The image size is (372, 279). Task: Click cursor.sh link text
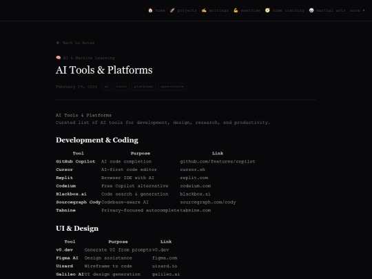tap(192, 169)
